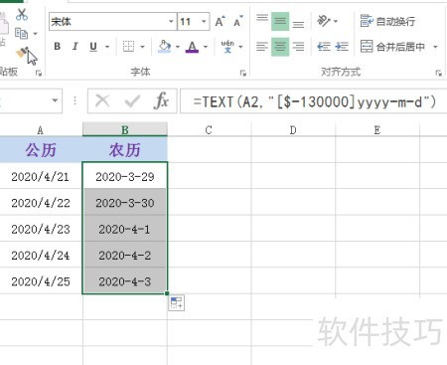Expand the underline style dropdown arrow

pos(107,47)
